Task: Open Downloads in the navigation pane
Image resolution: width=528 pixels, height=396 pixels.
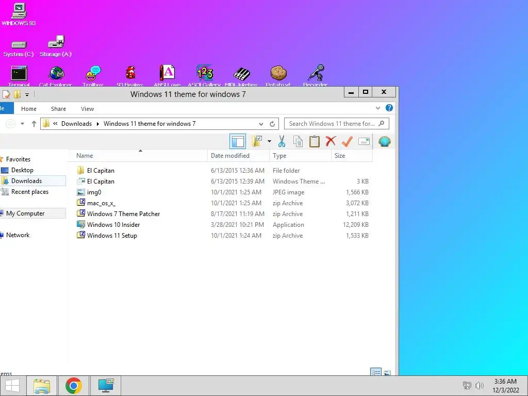Action: 27,181
